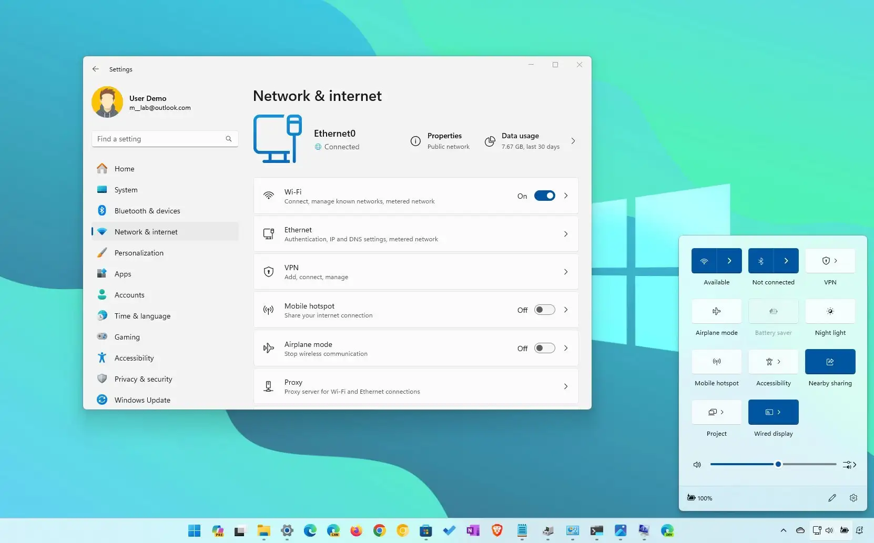
Task: Click the speaker volume icon in quick settings
Action: (x=697, y=465)
